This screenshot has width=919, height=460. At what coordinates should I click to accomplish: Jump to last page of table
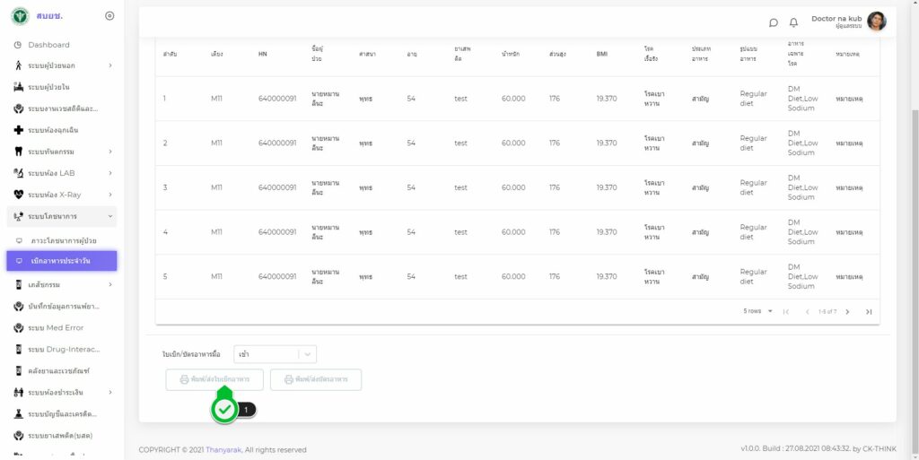868,311
